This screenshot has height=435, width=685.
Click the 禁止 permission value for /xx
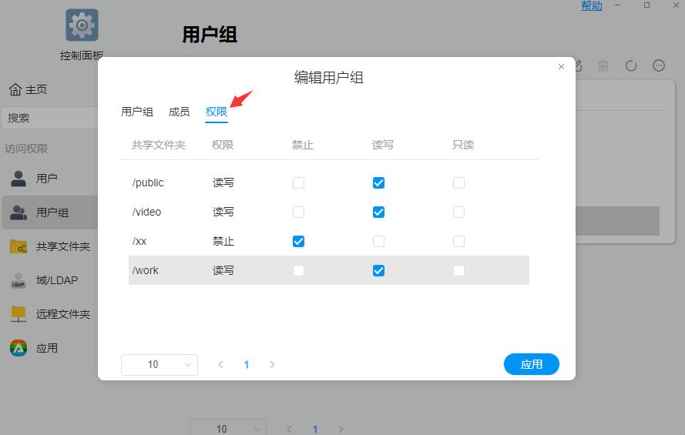(x=223, y=241)
